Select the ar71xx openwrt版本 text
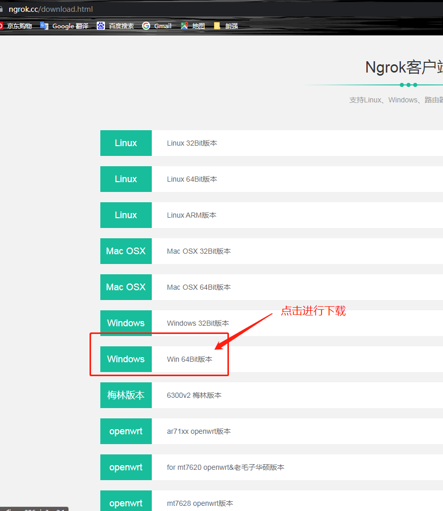This screenshot has height=511, width=443. tap(199, 431)
